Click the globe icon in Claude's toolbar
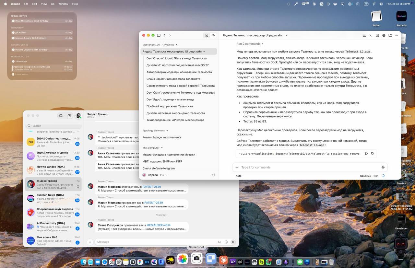 pos(384,35)
